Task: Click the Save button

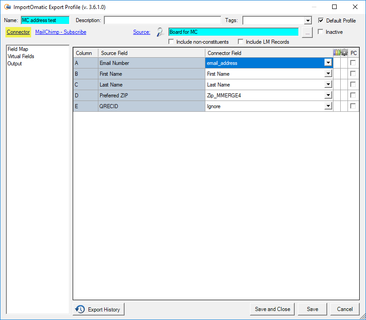Action: (312, 309)
